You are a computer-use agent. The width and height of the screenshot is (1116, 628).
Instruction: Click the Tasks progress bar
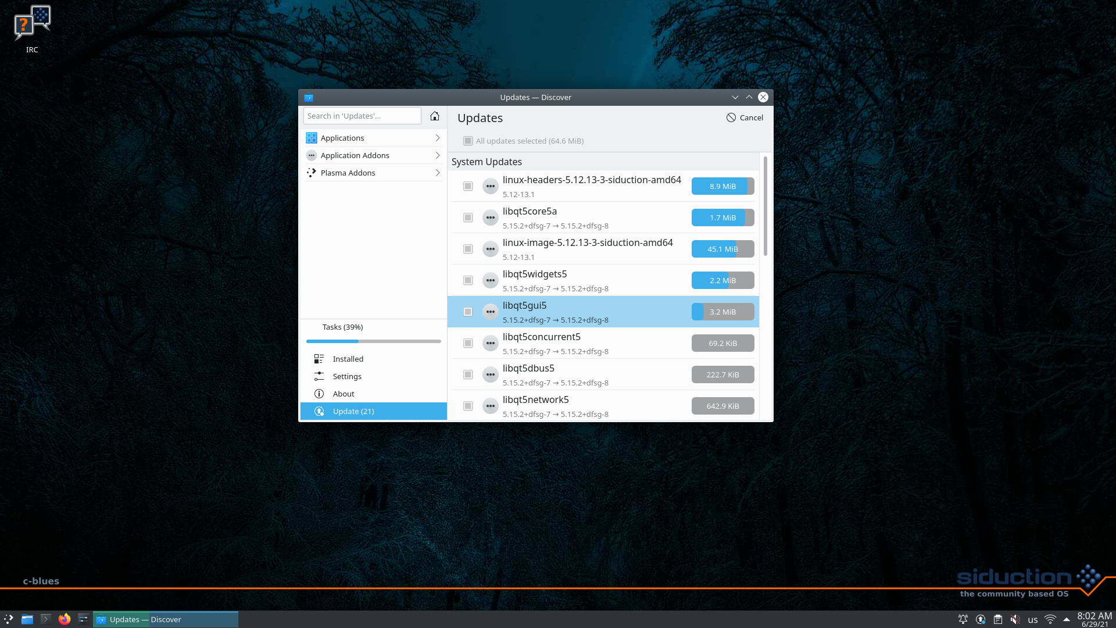point(373,341)
